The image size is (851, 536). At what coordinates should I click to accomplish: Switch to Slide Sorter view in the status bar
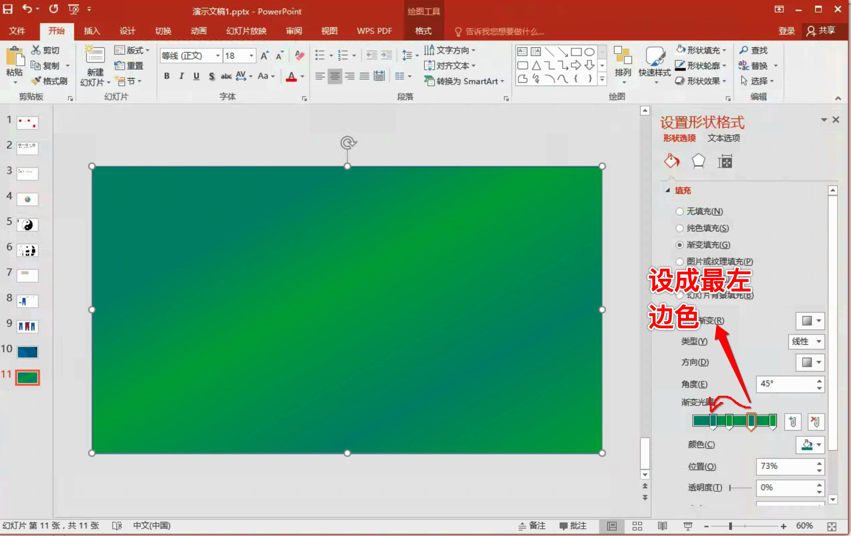click(x=637, y=526)
